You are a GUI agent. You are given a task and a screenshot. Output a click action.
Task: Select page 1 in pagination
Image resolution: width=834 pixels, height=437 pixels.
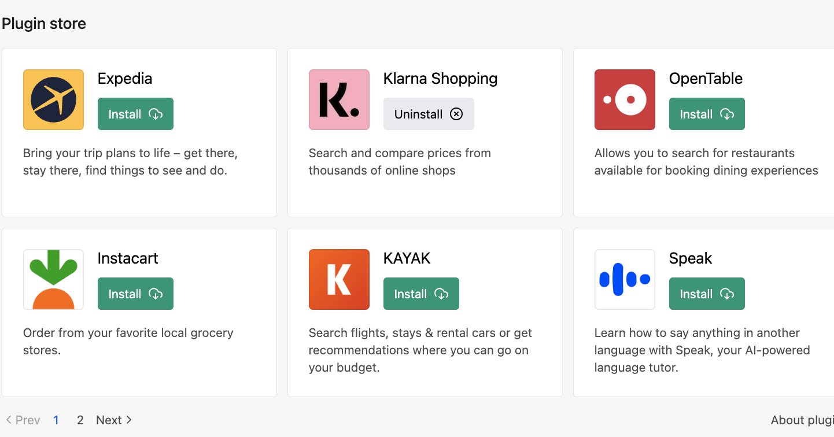[56, 420]
